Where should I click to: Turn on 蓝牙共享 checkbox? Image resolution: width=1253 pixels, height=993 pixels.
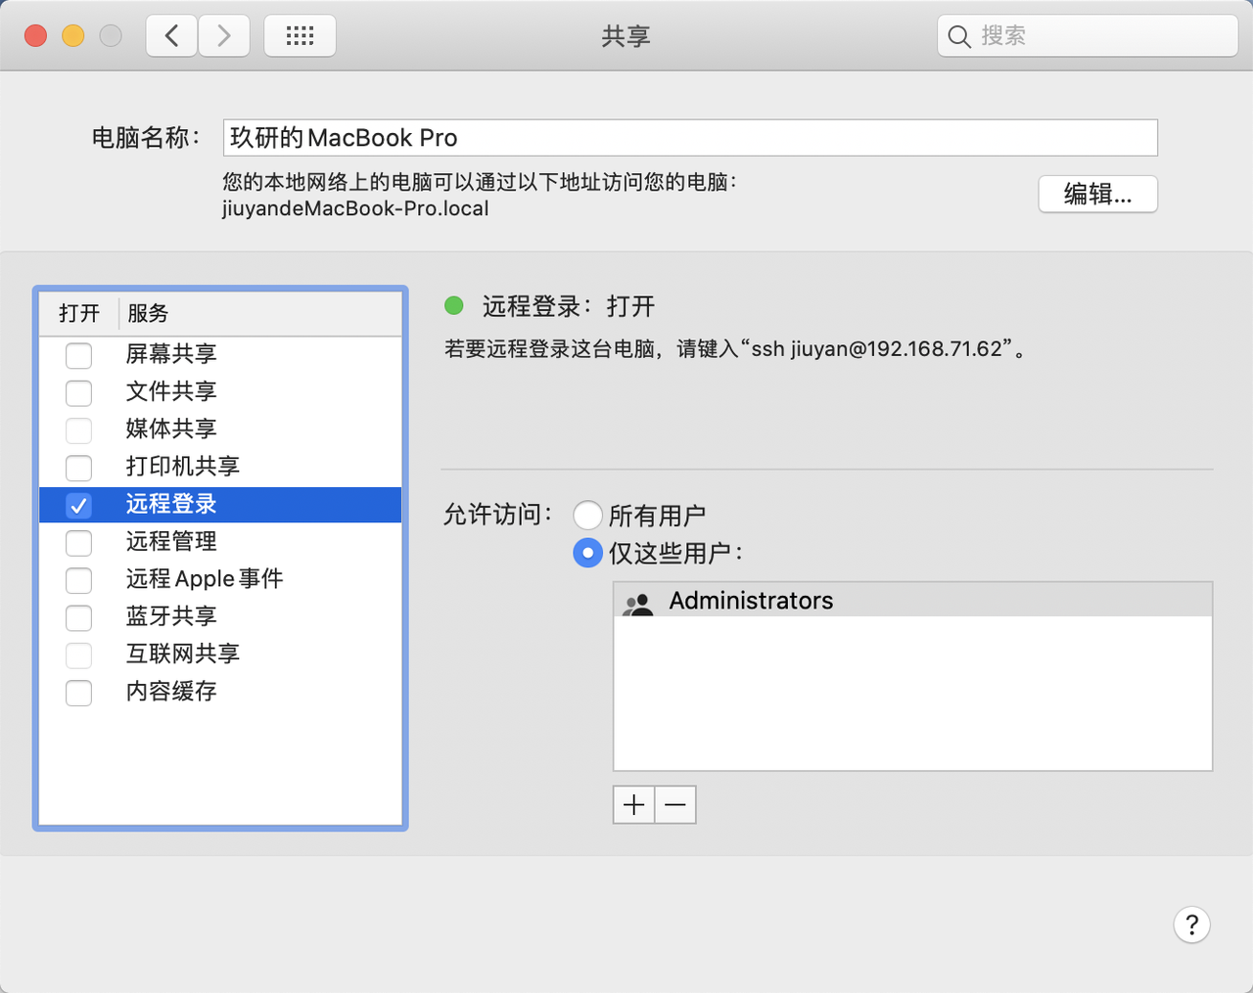tap(78, 617)
